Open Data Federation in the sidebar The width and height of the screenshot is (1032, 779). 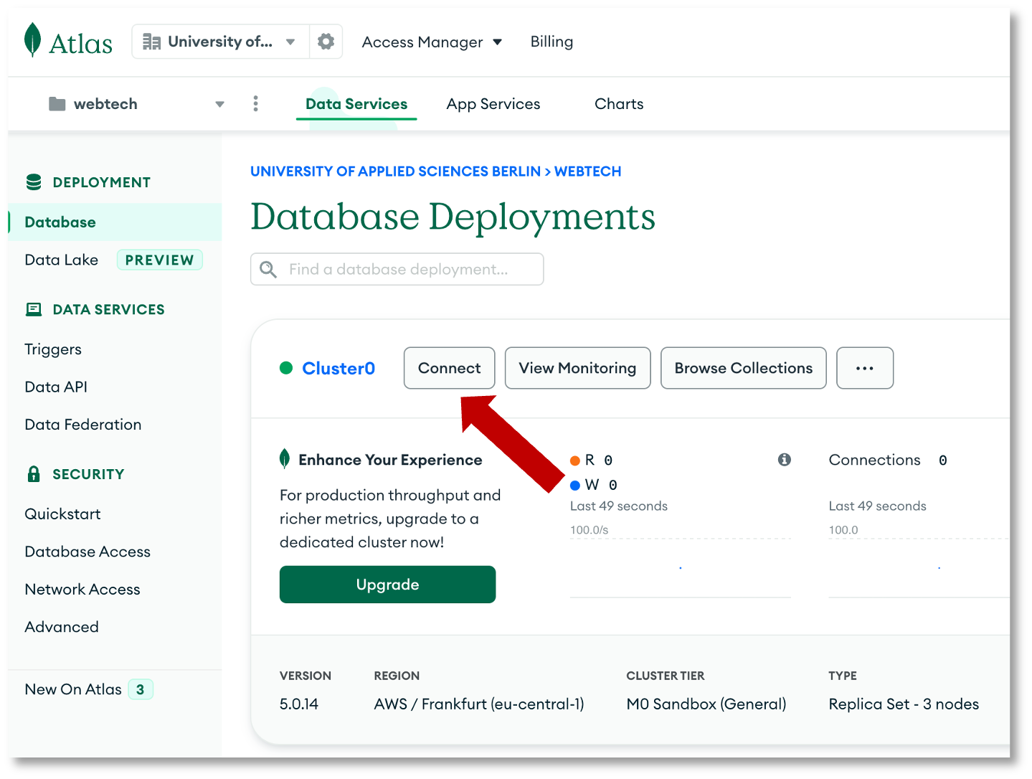83,425
